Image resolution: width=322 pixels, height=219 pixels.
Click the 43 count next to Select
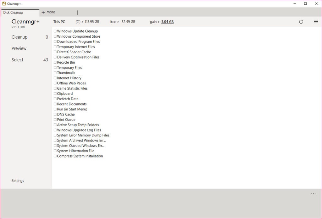point(46,60)
